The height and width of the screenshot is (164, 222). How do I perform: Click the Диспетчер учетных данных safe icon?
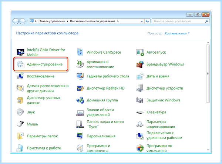pyautogui.click(x=20, y=100)
